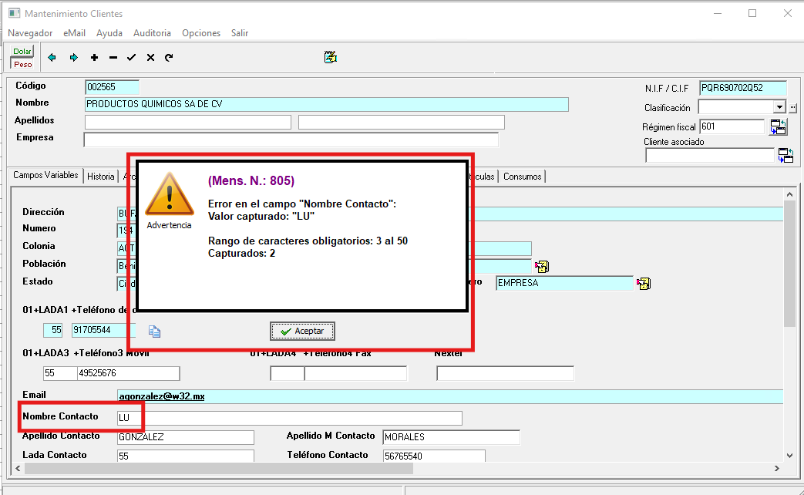804x495 pixels.
Task: Advance to the next client record arrow
Action: [x=73, y=58]
